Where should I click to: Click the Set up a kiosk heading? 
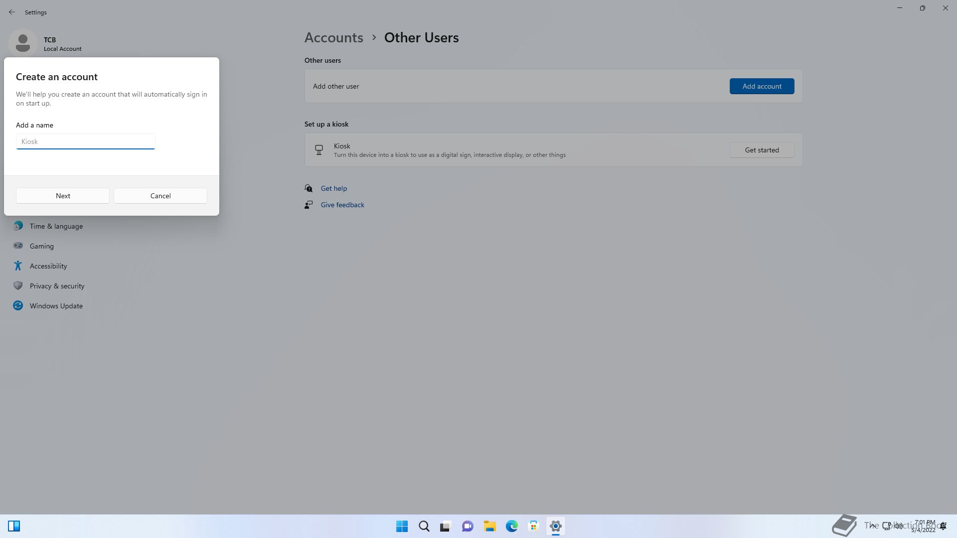point(326,124)
